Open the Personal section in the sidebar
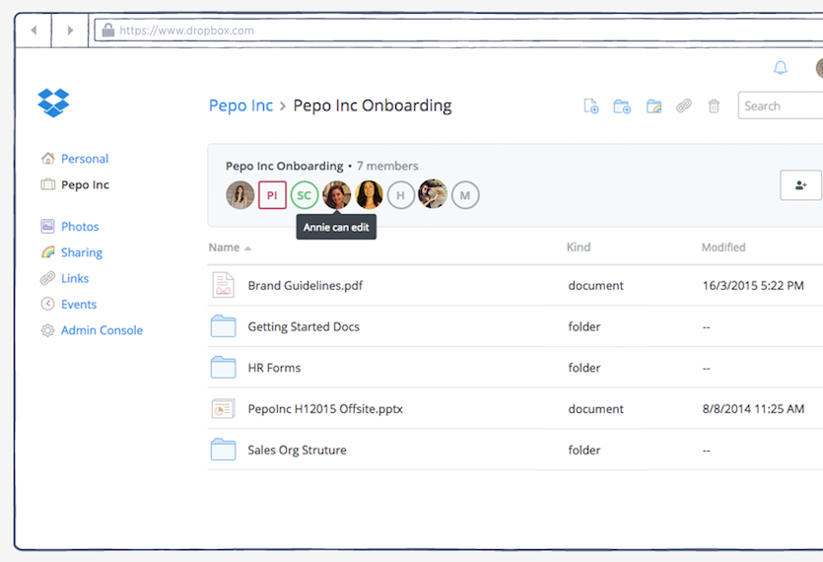 [x=85, y=159]
